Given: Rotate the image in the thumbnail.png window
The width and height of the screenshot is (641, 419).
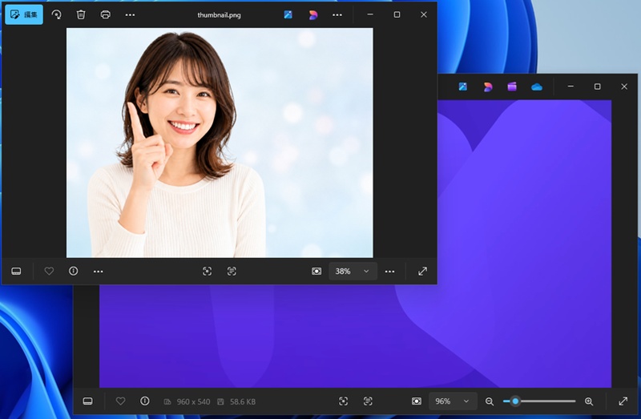Looking at the screenshot, I should 56,14.
